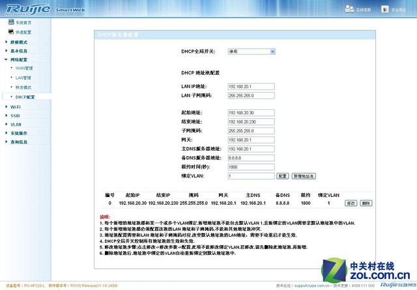Click the 快速配置 quick setup icon
417x290 pixels.
[x=11, y=32]
